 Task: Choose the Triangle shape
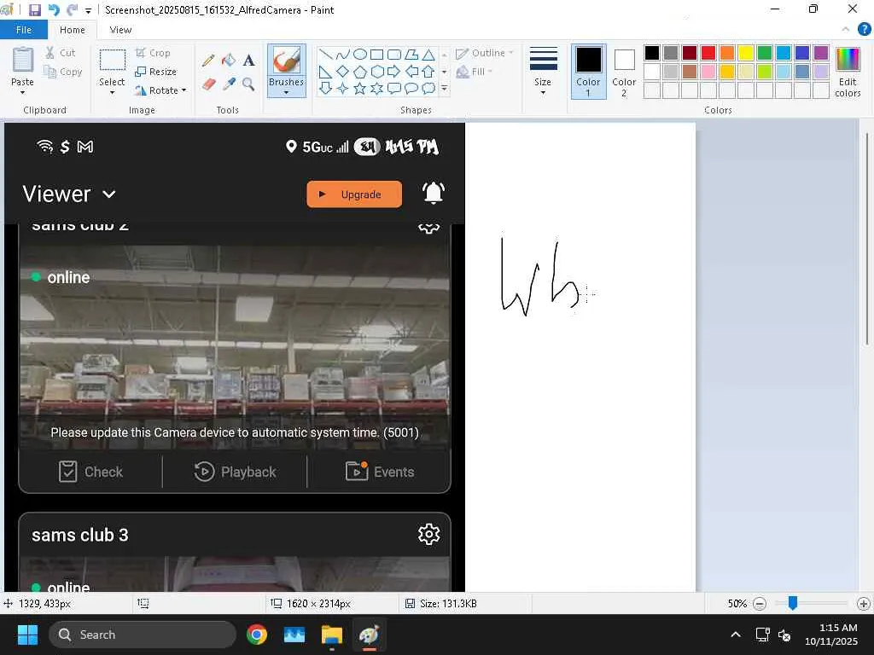point(428,55)
